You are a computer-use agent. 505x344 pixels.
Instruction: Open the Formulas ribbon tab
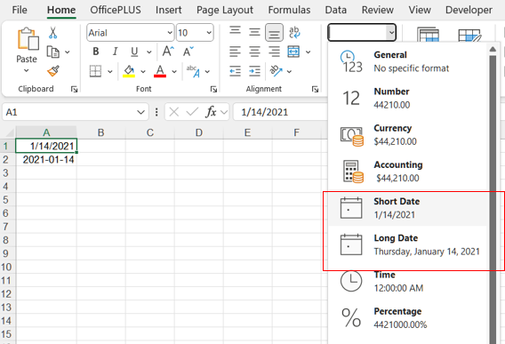point(289,10)
